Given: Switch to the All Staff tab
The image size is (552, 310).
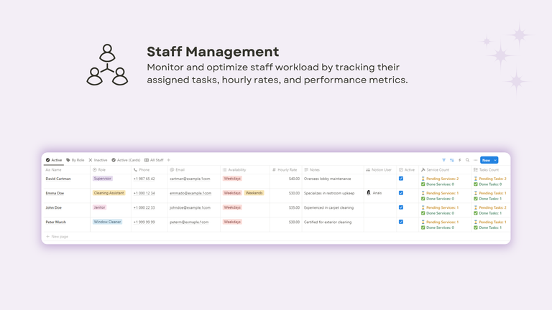Looking at the screenshot, I should click(x=154, y=160).
